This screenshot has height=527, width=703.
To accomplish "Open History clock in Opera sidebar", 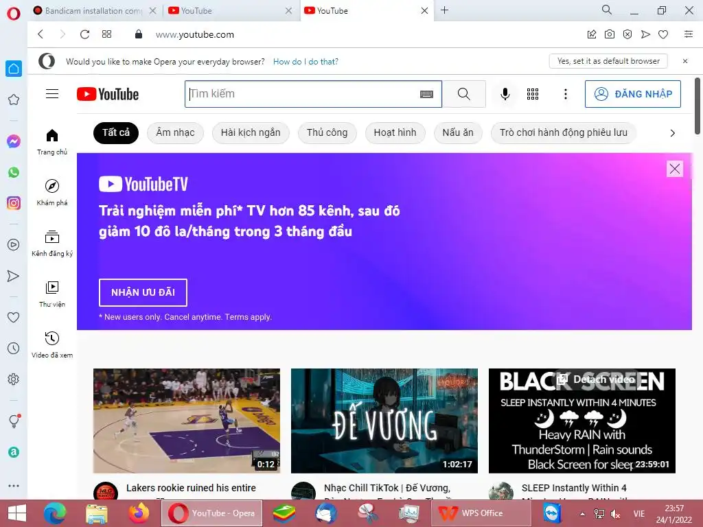I will [x=14, y=348].
